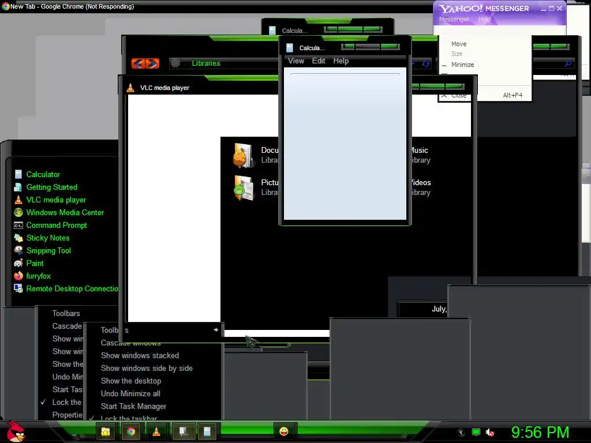Click the Libraries search magnifier icon
The width and height of the screenshot is (591, 443).
click(568, 63)
